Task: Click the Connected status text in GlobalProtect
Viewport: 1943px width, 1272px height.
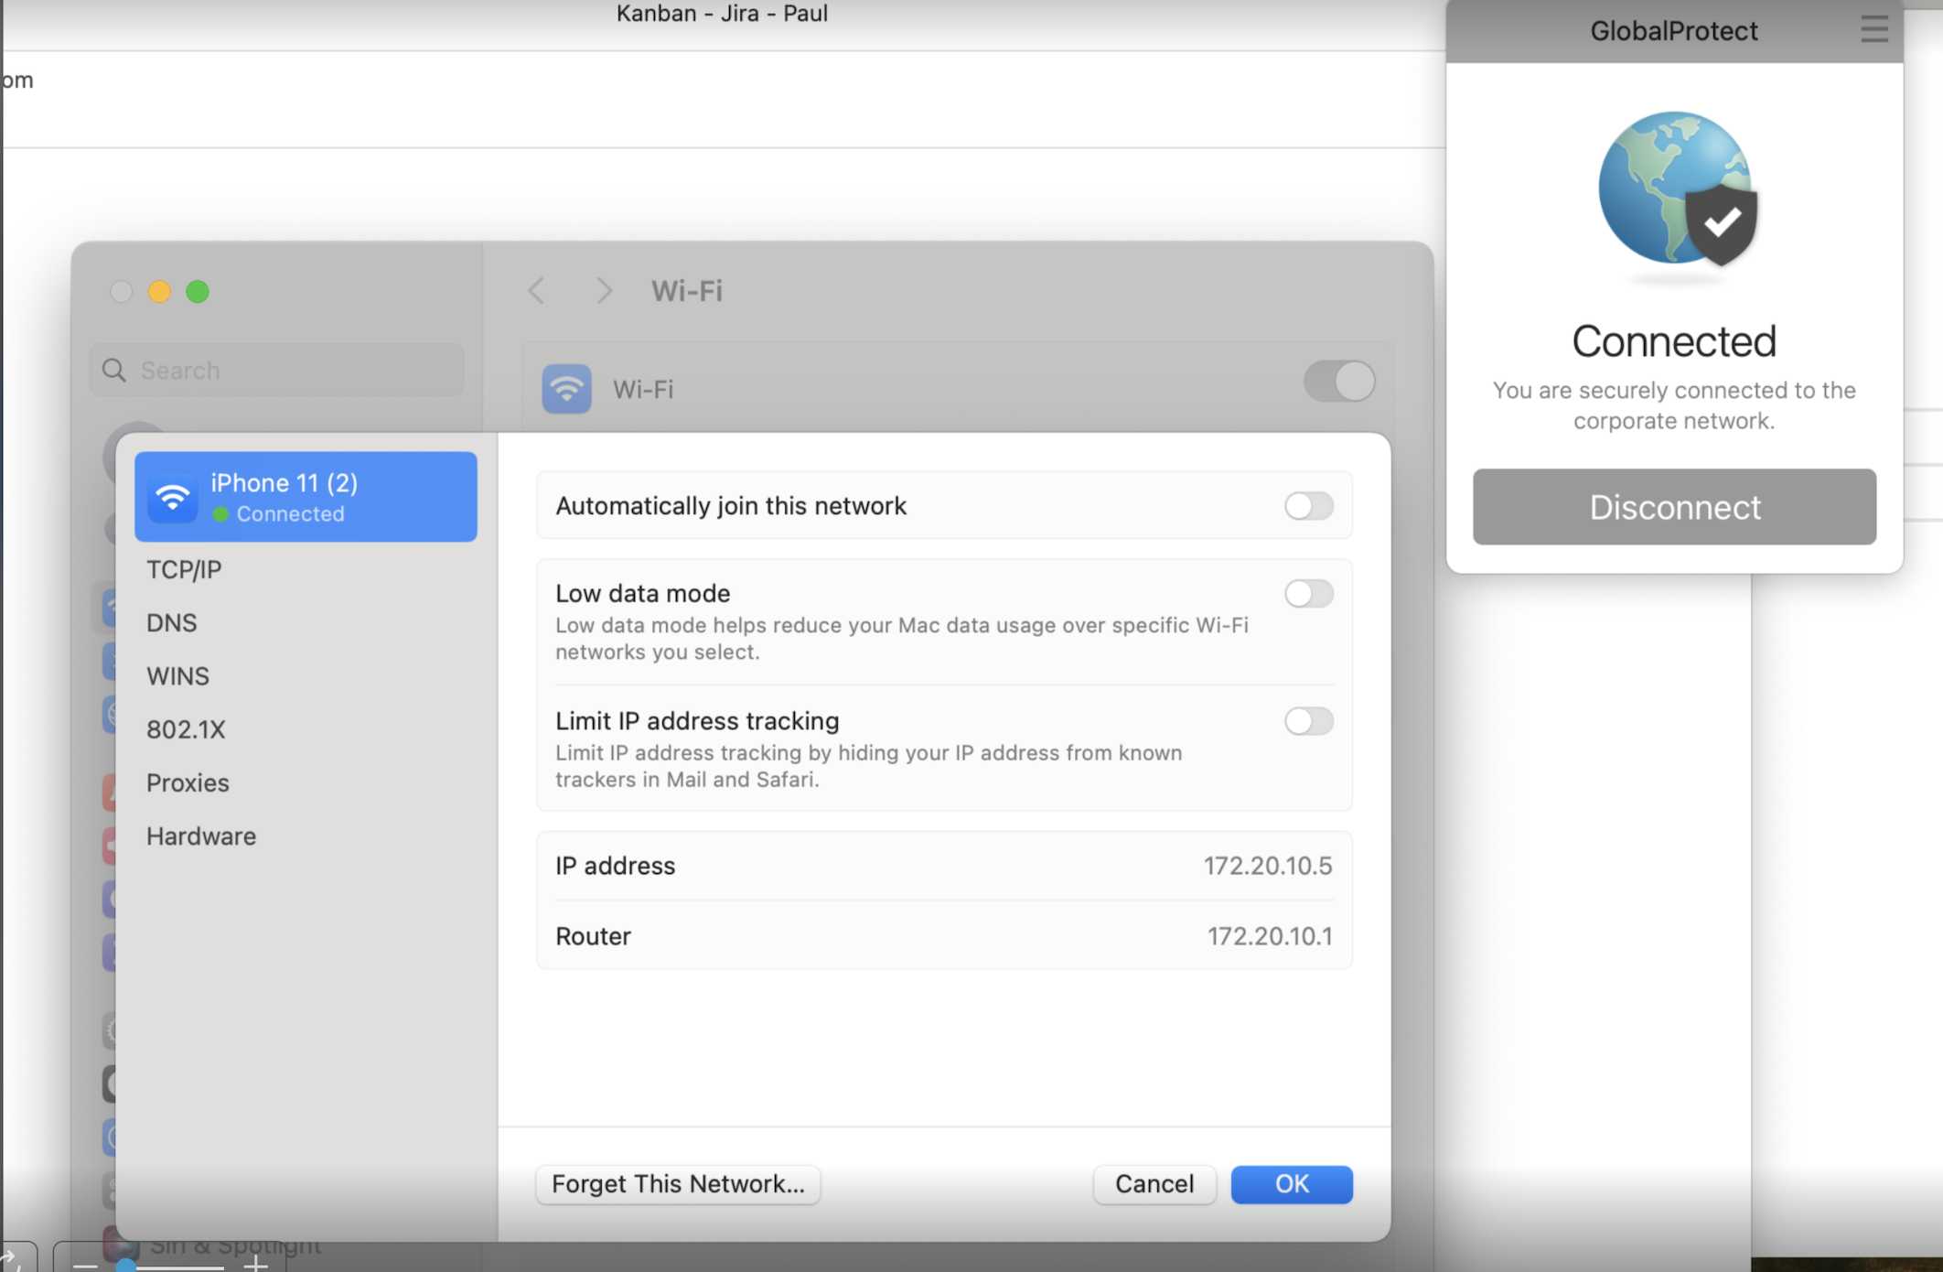Action: pyautogui.click(x=1674, y=341)
